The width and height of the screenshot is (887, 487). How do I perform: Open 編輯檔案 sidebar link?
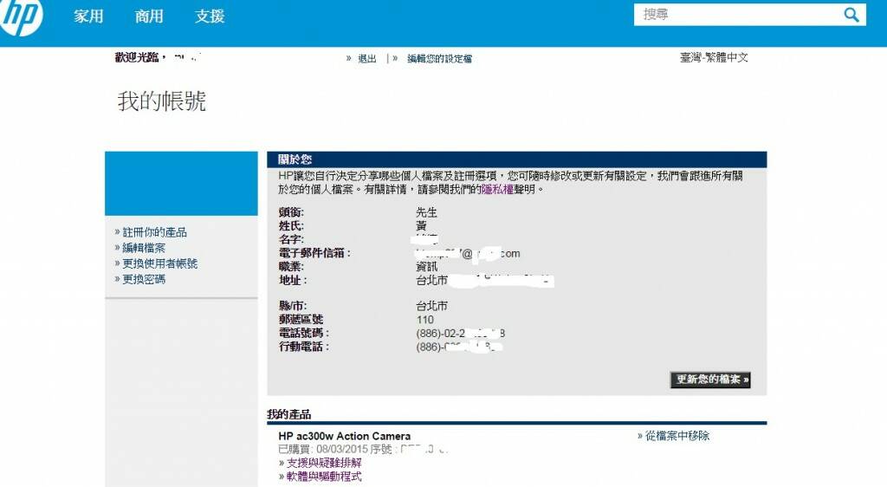[144, 248]
